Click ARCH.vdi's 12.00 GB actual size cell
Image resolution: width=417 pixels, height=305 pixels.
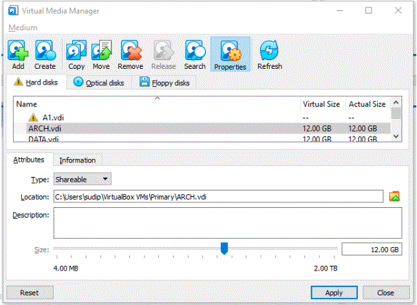click(363, 129)
